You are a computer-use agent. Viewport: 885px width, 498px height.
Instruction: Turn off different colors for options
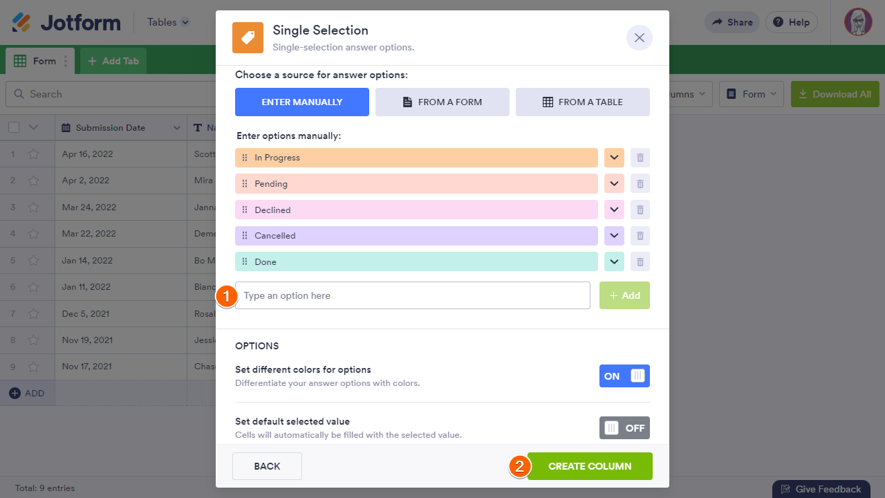point(624,376)
